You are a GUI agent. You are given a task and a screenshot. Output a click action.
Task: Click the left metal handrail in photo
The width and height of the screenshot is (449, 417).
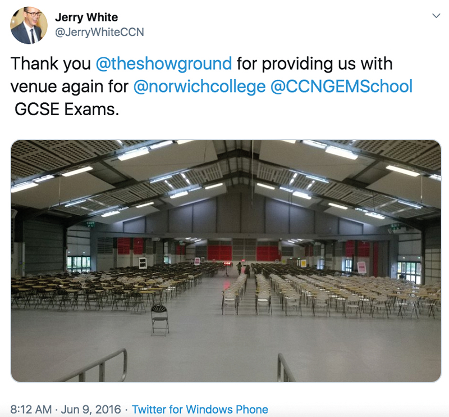click(97, 365)
